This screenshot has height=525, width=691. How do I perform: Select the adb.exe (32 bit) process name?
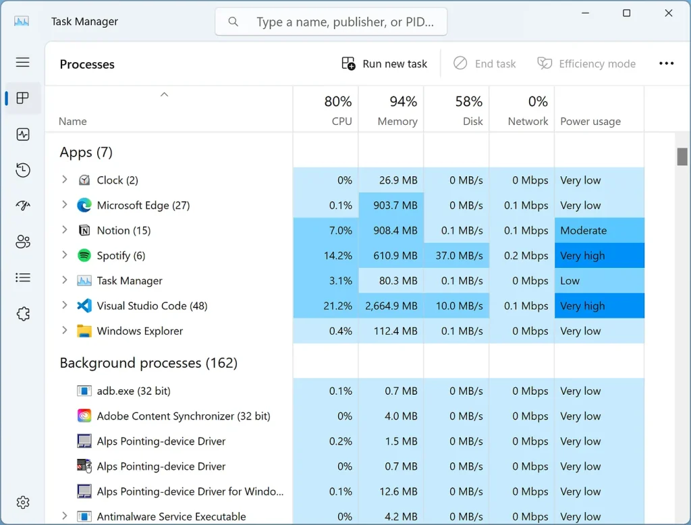[x=134, y=391]
